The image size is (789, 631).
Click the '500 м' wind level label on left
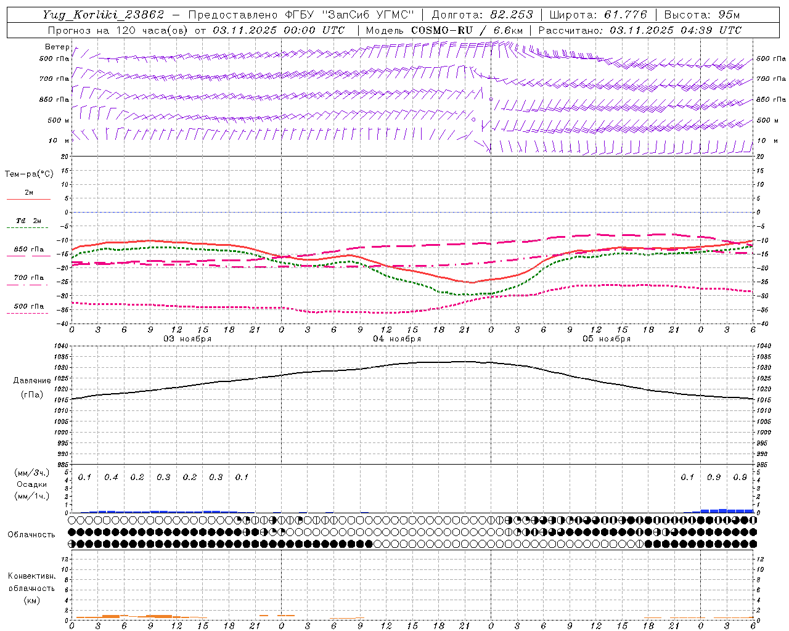coord(59,120)
